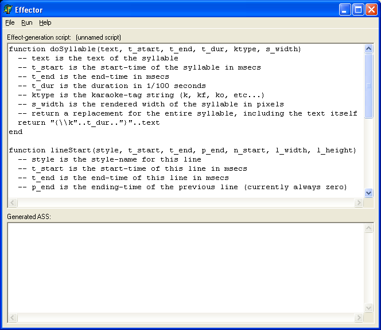381x330 pixels.
Task: Click the comment 'style is the style-name for this line'
Action: [x=110, y=160]
